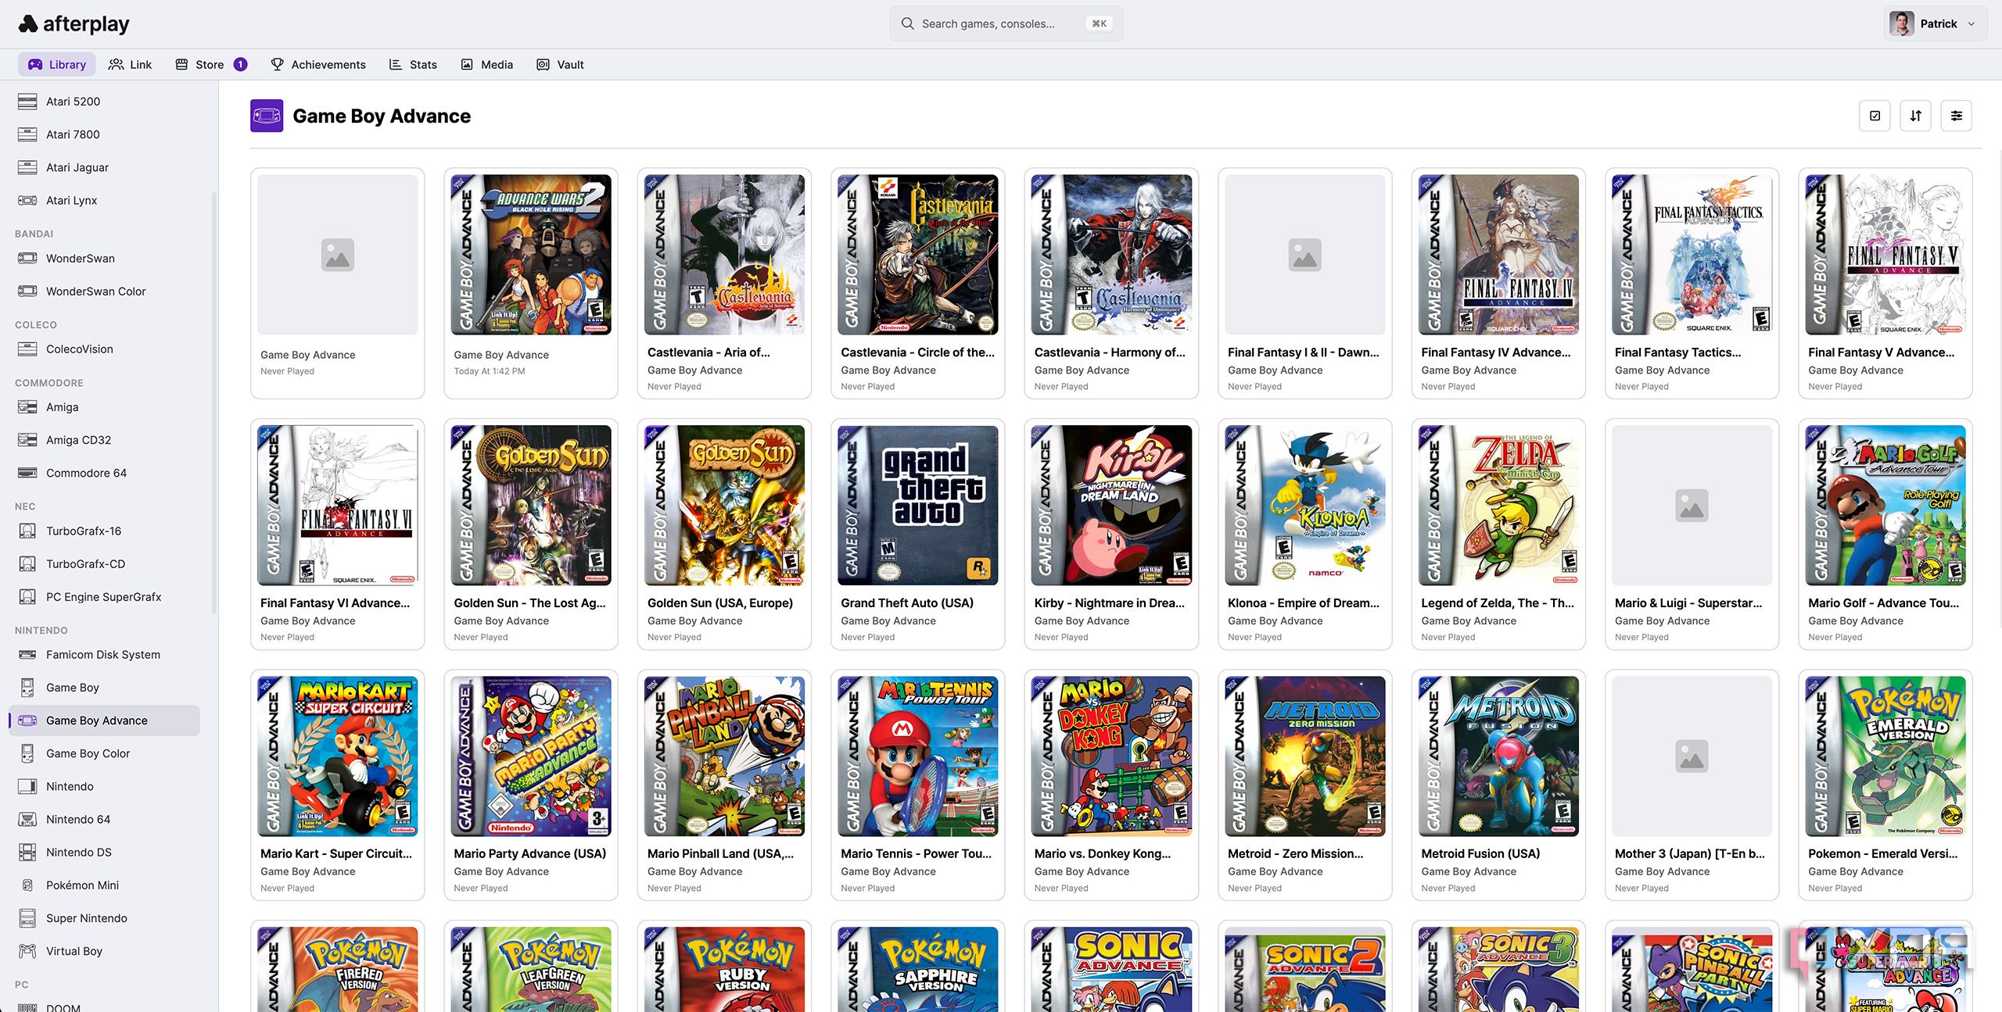
Task: Click the sidebar vertical scrollbar
Action: [214, 402]
